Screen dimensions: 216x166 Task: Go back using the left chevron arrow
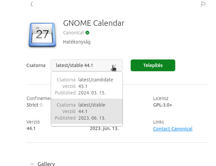pos(32,4)
